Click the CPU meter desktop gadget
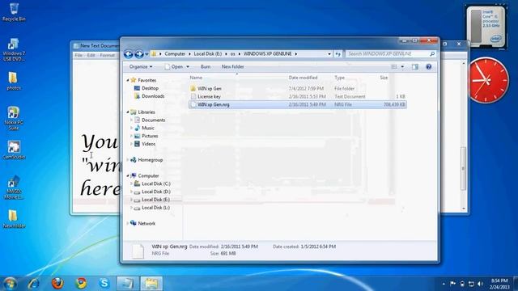518x291 pixels. 486,27
